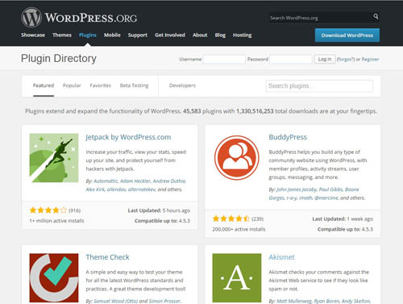The width and height of the screenshot is (403, 304).
Task: Open the BuddyPress plugin logo icon
Action: coord(237,158)
